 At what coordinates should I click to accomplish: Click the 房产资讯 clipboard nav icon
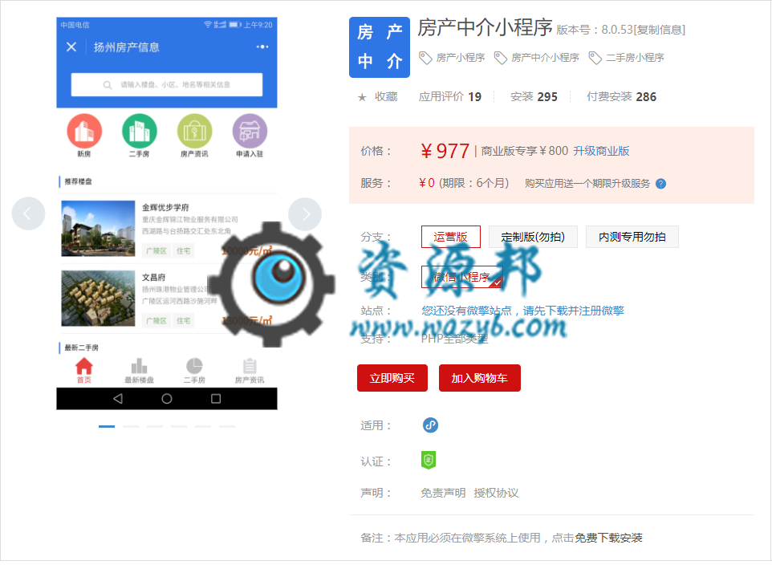250,366
